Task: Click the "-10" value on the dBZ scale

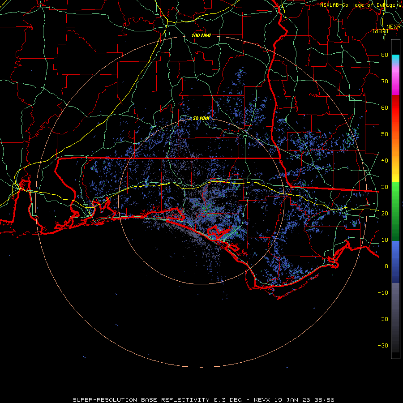Action: pyautogui.click(x=383, y=293)
